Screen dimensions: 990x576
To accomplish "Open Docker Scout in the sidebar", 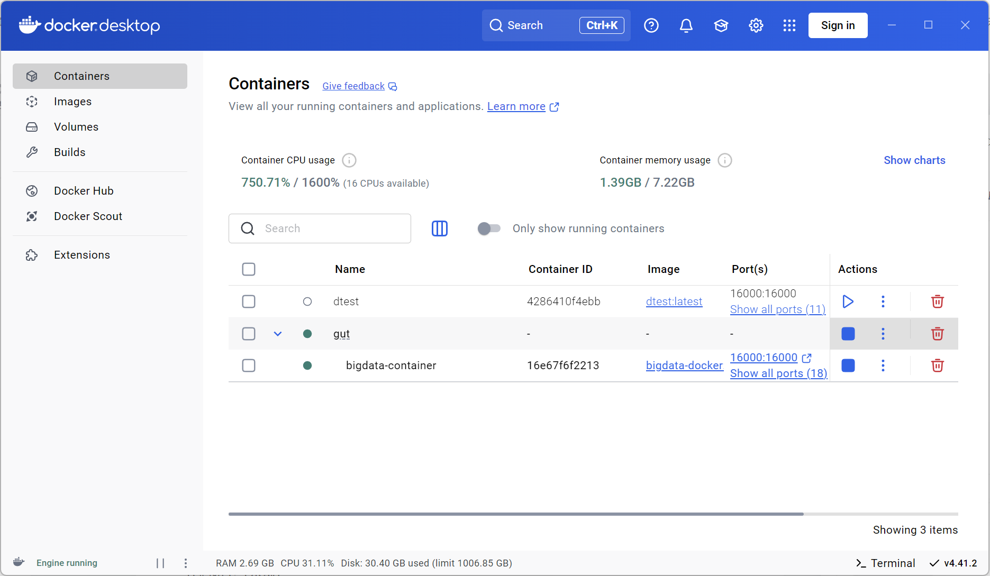I will (100, 216).
